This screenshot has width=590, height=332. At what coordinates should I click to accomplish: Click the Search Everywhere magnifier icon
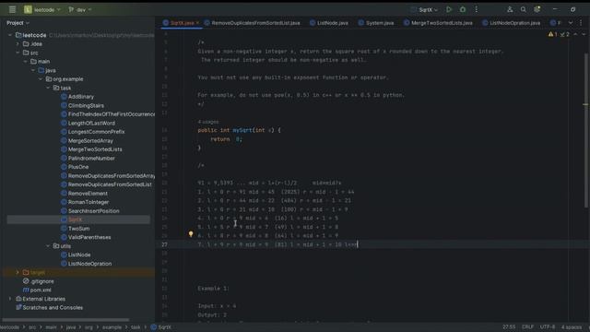(523, 9)
